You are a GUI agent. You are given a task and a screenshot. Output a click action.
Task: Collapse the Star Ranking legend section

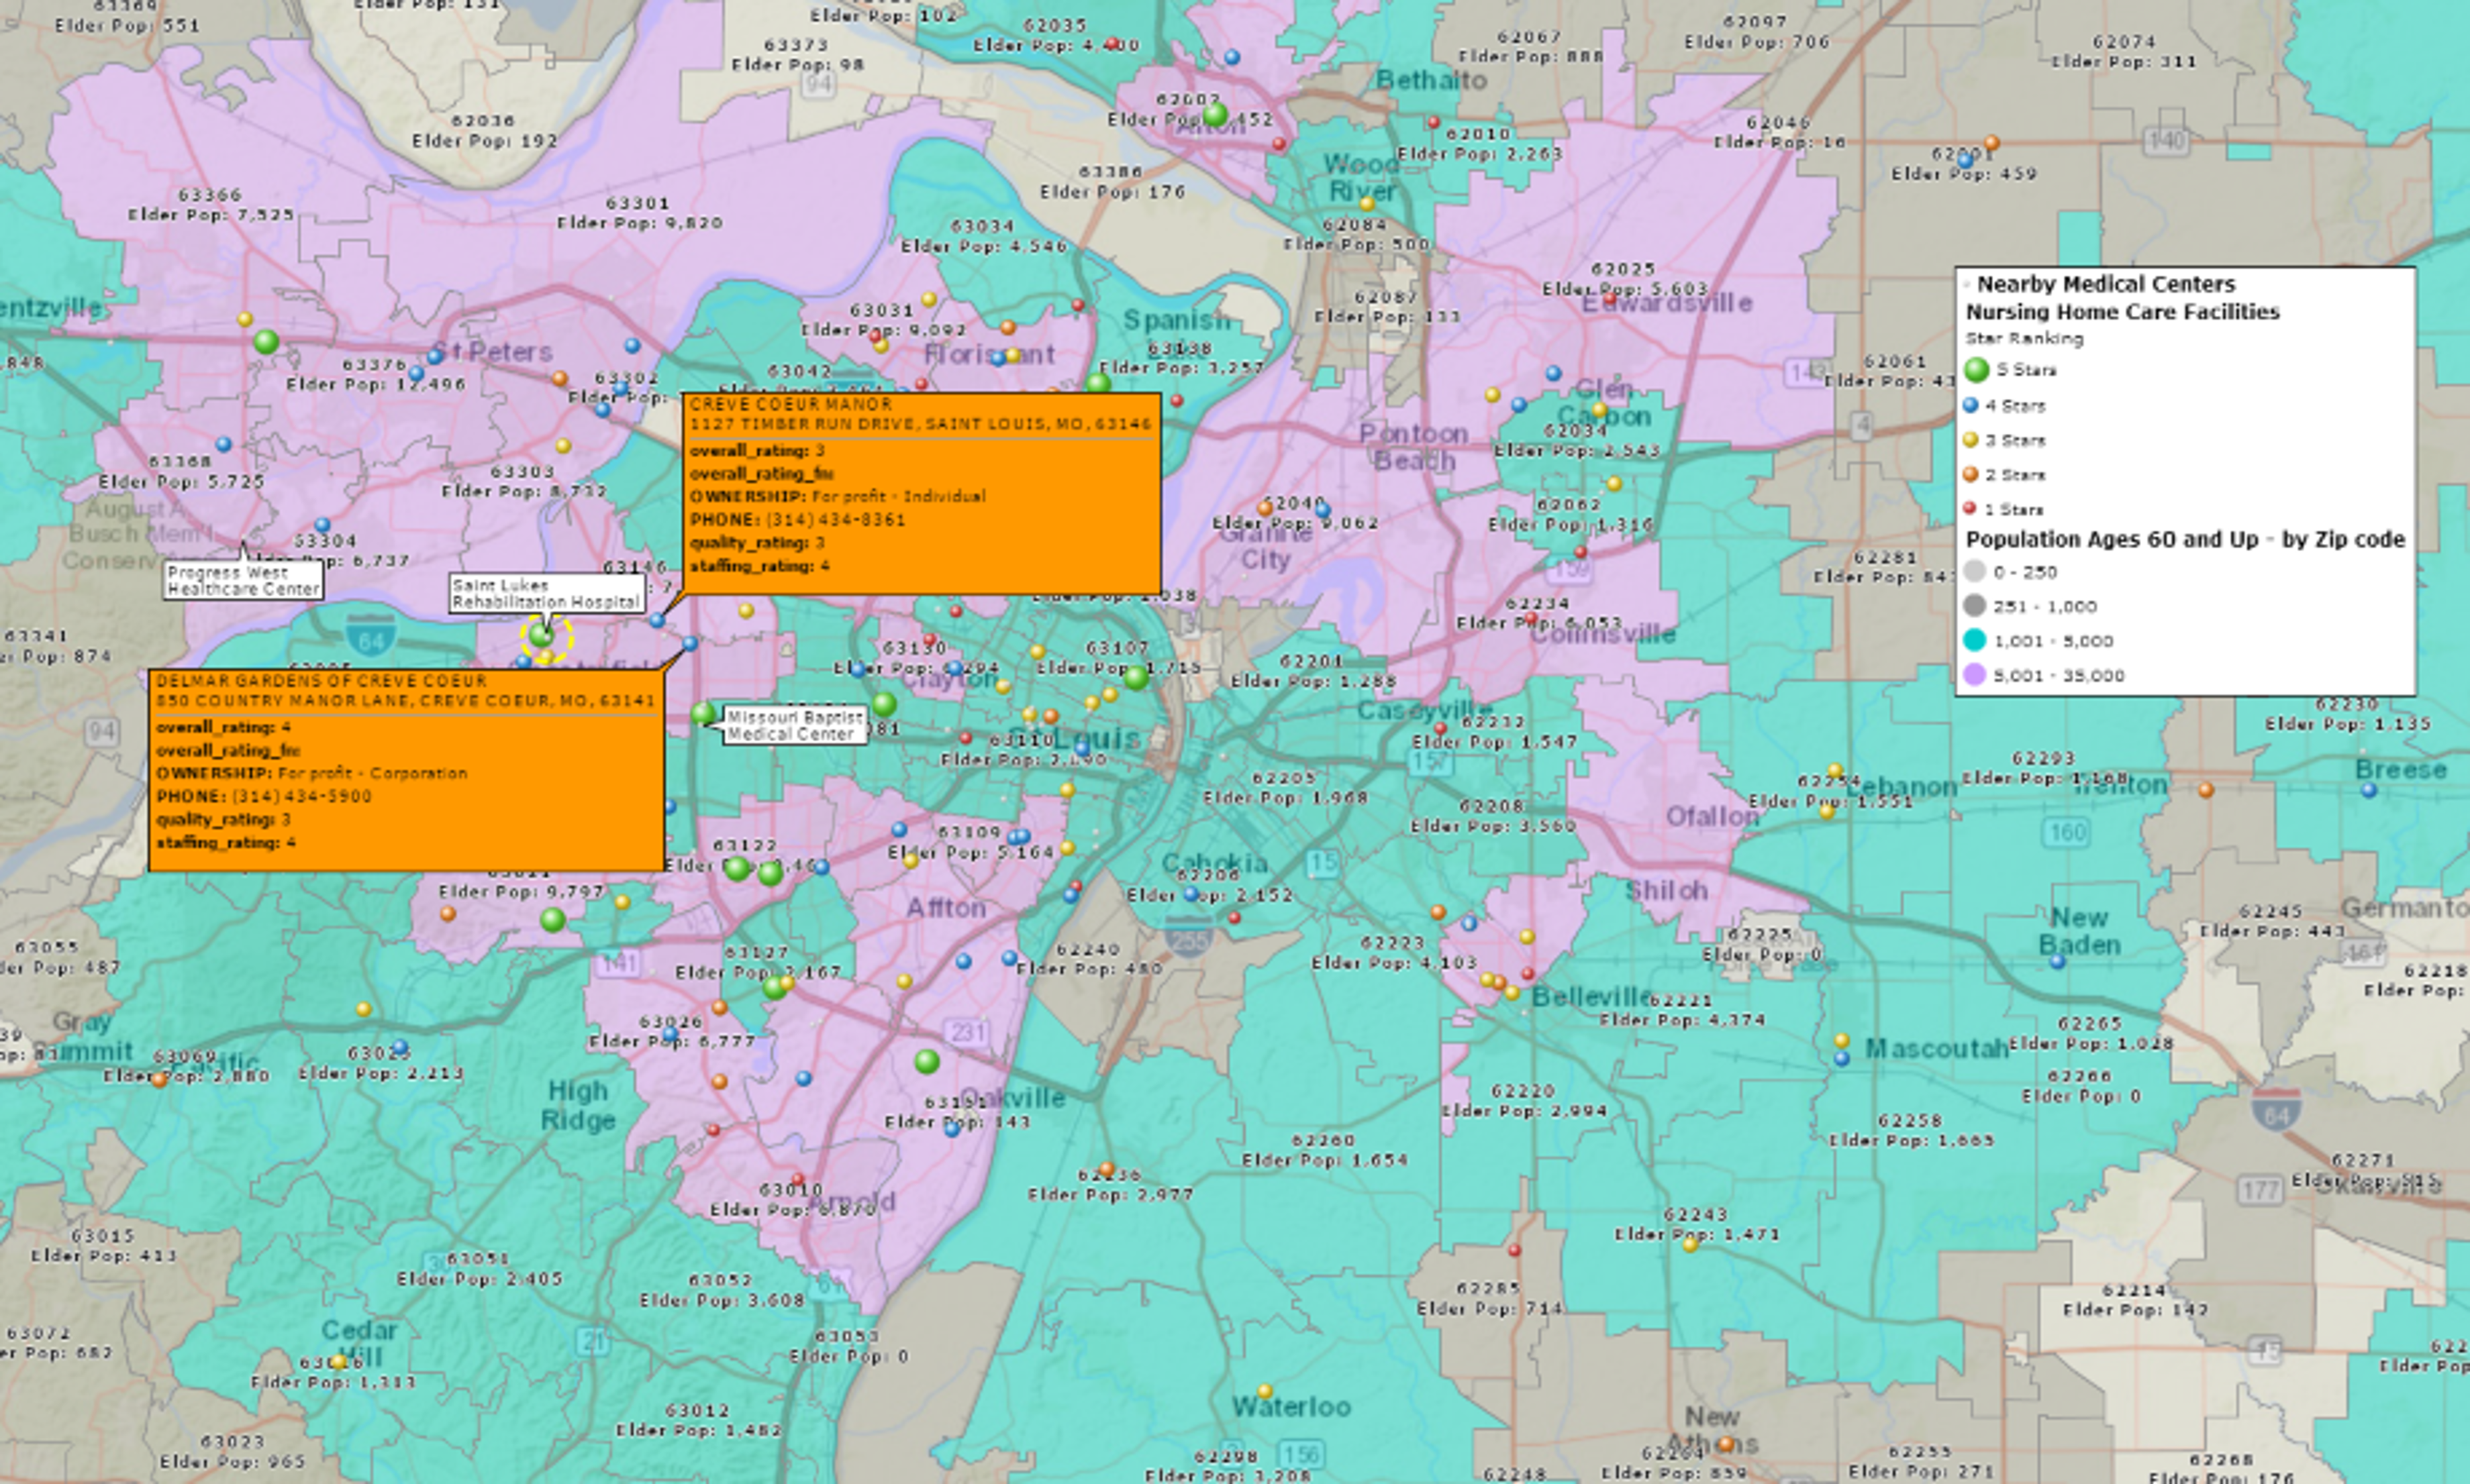(2025, 338)
